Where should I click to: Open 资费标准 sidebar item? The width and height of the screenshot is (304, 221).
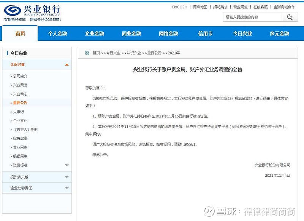click(20, 165)
